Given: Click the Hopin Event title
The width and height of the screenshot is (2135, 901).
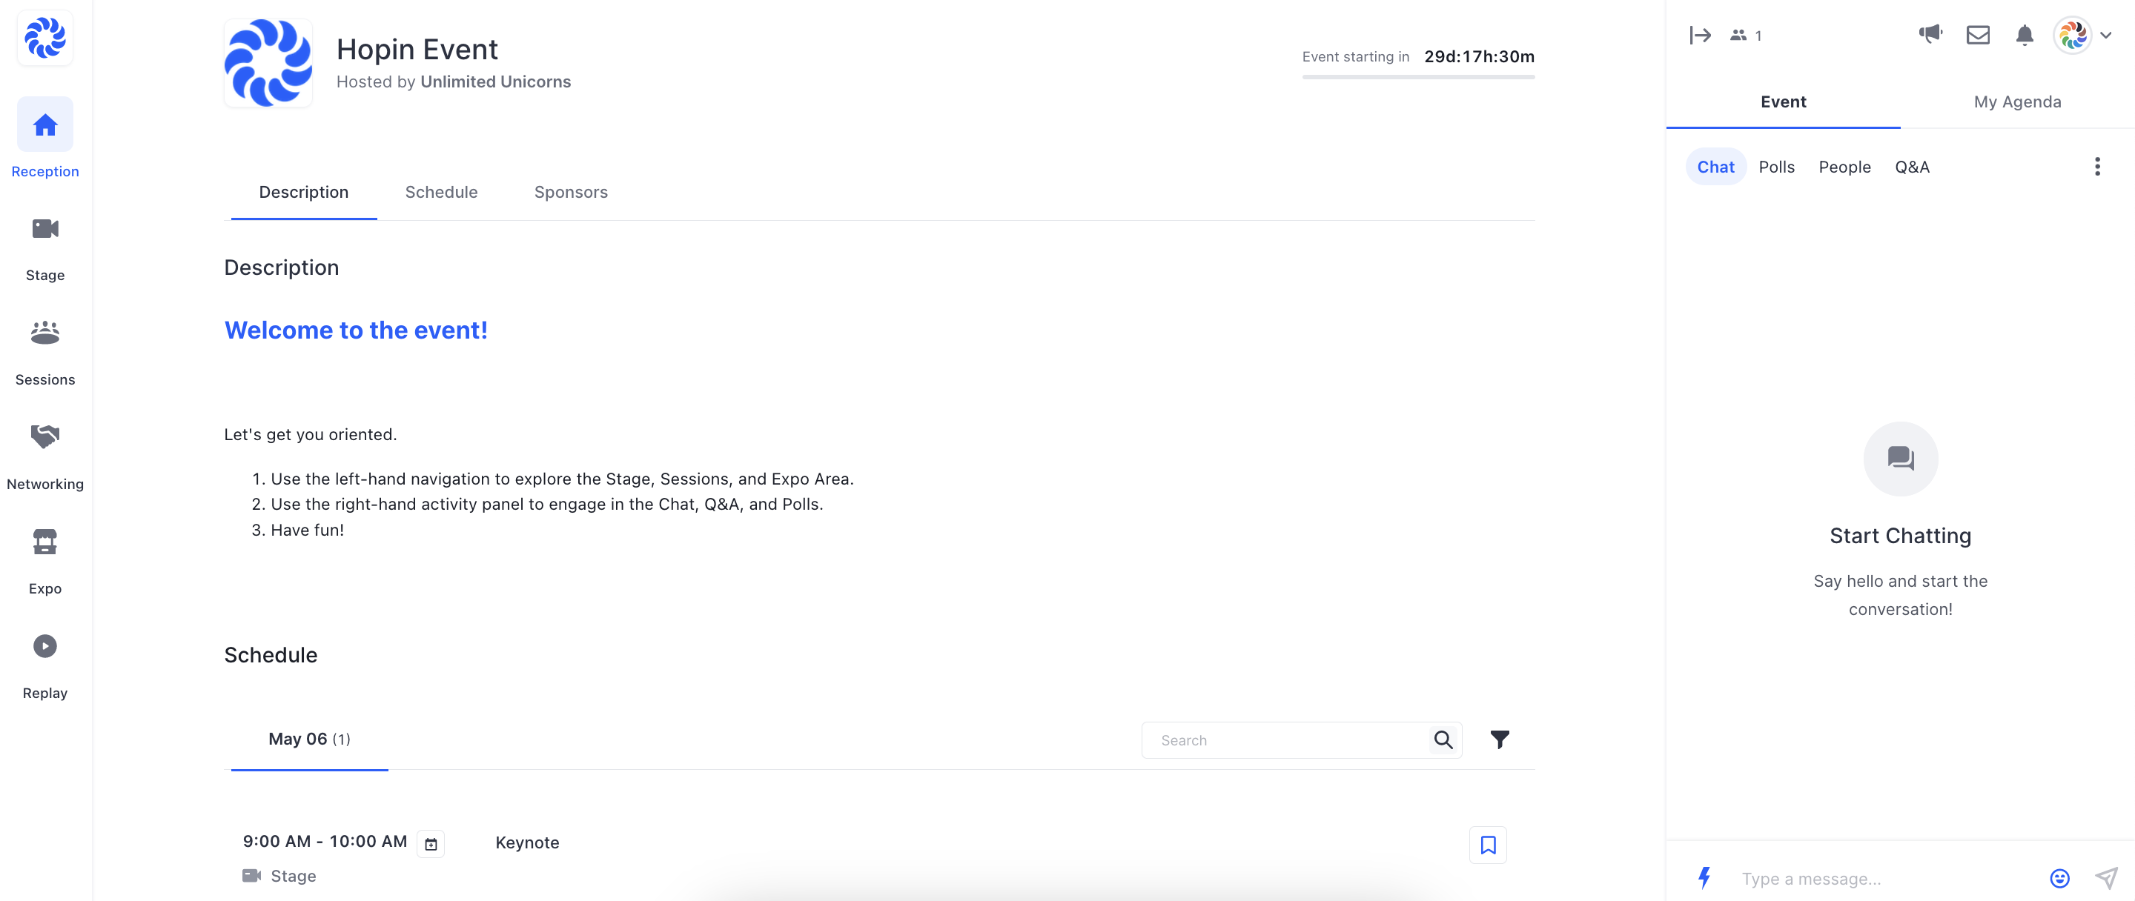Looking at the screenshot, I should coord(417,50).
